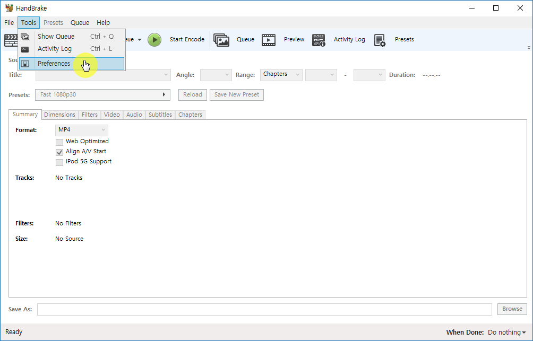Close the Tools menu
This screenshot has height=341, width=533.
point(29,23)
